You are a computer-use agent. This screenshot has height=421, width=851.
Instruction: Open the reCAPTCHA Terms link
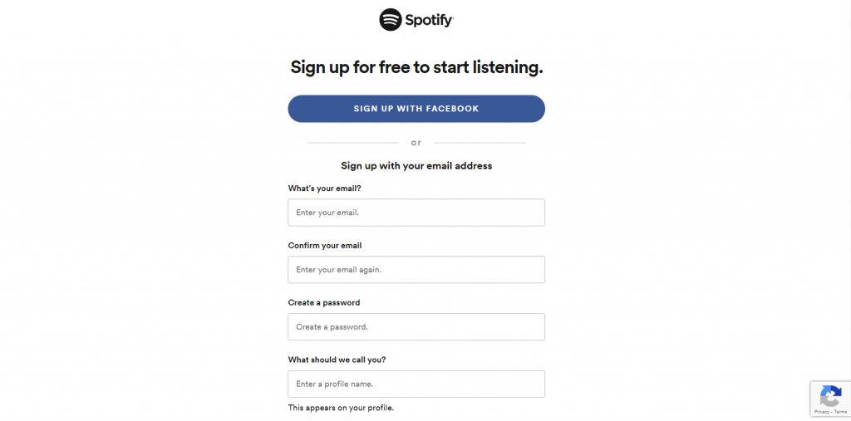(x=840, y=413)
